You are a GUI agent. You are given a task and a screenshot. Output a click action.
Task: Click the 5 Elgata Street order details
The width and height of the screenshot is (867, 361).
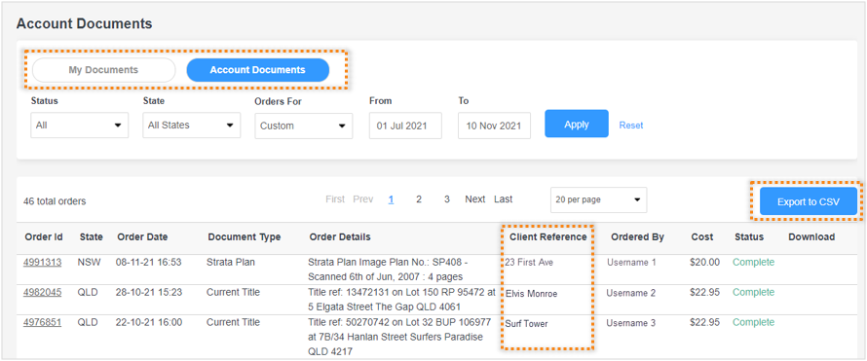[x=401, y=299]
